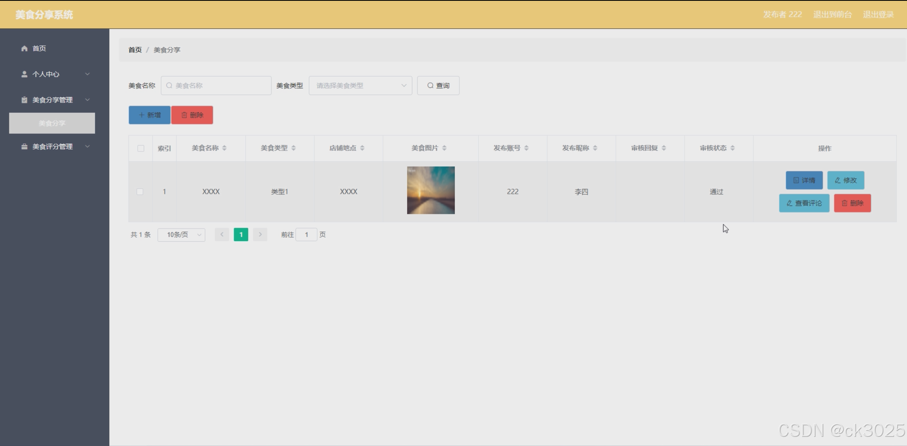Click 查看评论 button in row 1
Viewport: 907px width, 446px height.
[x=804, y=203]
